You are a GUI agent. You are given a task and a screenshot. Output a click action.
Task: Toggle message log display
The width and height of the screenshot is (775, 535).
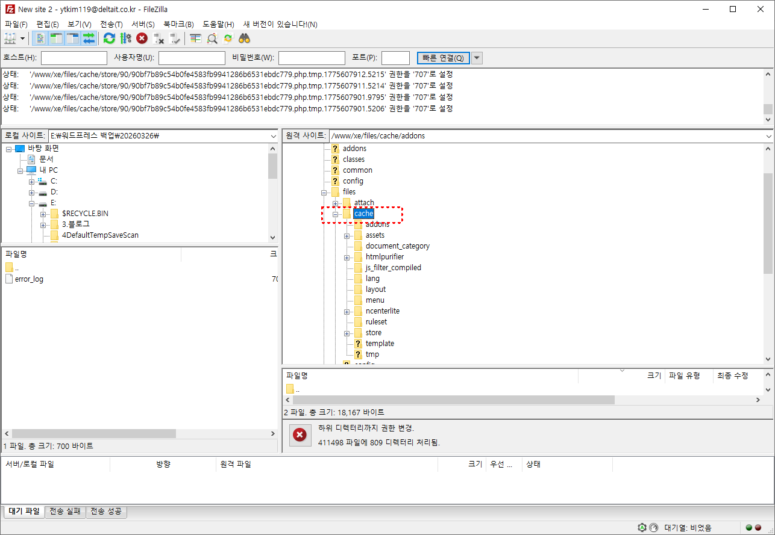pyautogui.click(x=40, y=39)
